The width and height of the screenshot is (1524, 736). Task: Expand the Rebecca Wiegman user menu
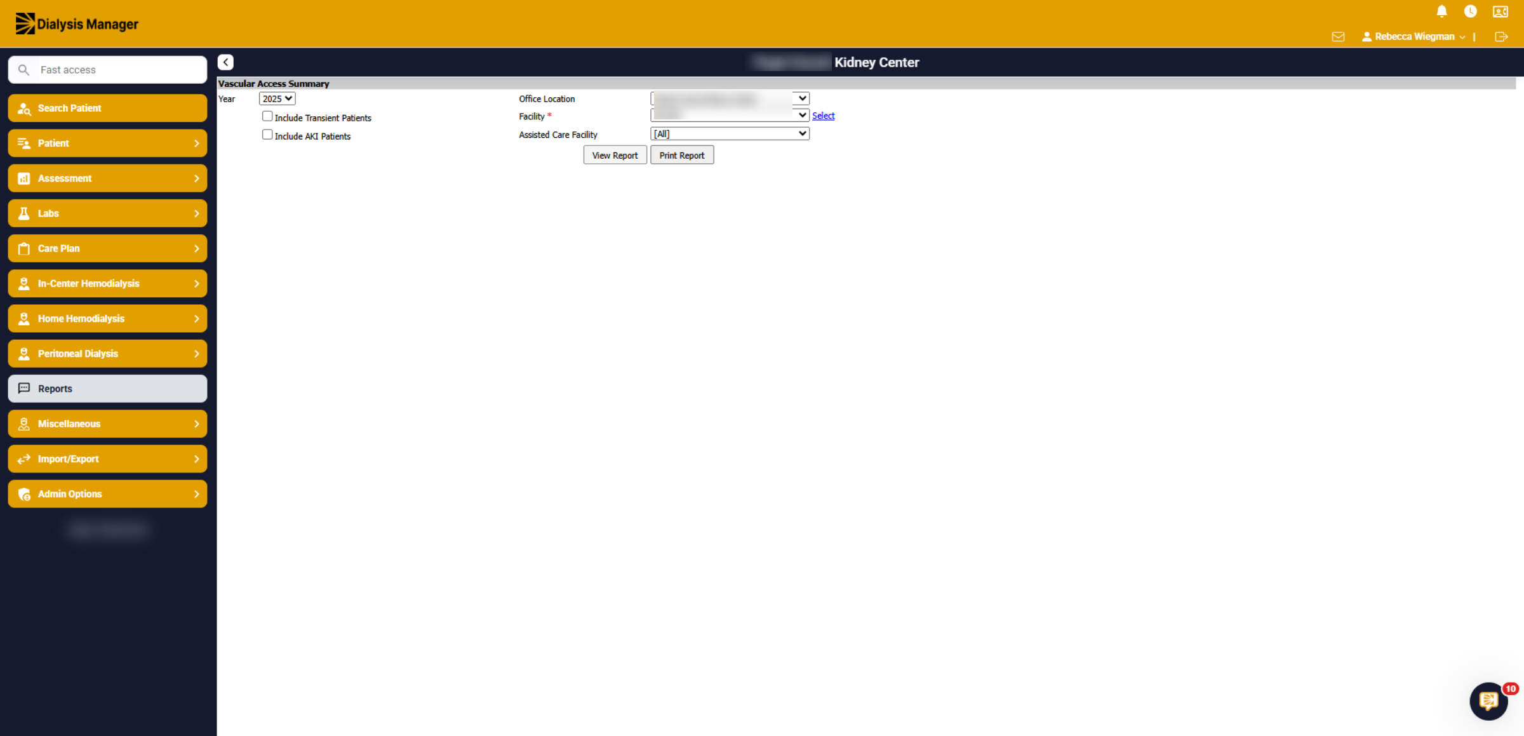tap(1414, 37)
